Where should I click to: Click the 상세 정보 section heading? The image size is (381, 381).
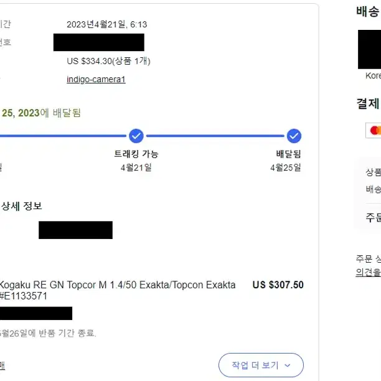click(21, 206)
